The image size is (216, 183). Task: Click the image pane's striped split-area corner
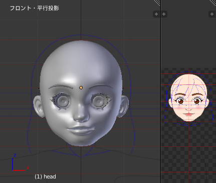click(213, 3)
